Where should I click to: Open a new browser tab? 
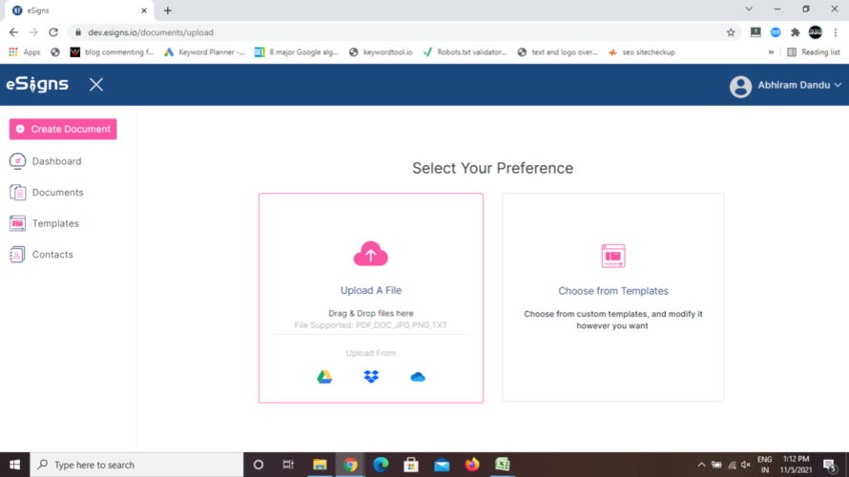click(x=167, y=10)
